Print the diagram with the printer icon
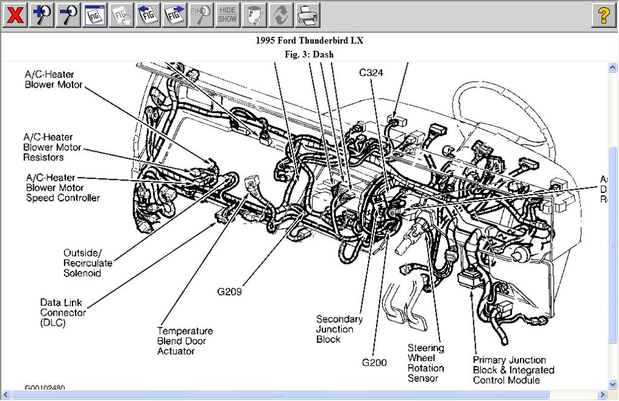The image size is (619, 401). (x=307, y=15)
